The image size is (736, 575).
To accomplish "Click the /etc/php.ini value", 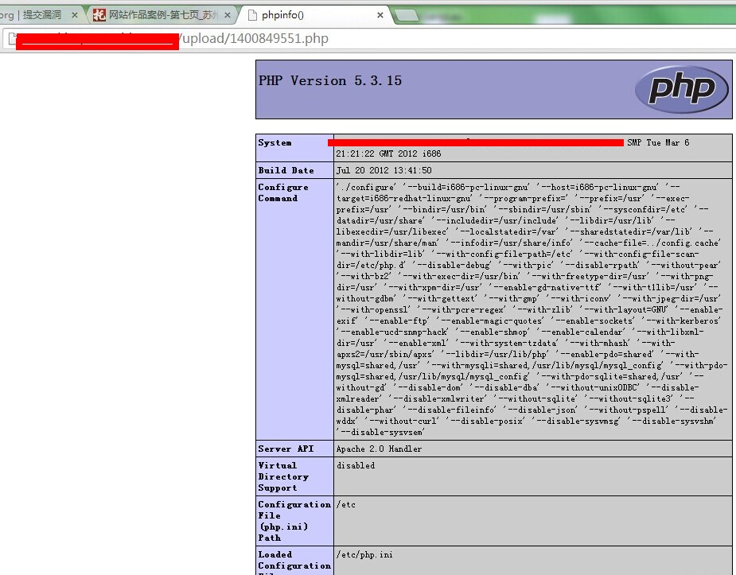I will click(364, 555).
